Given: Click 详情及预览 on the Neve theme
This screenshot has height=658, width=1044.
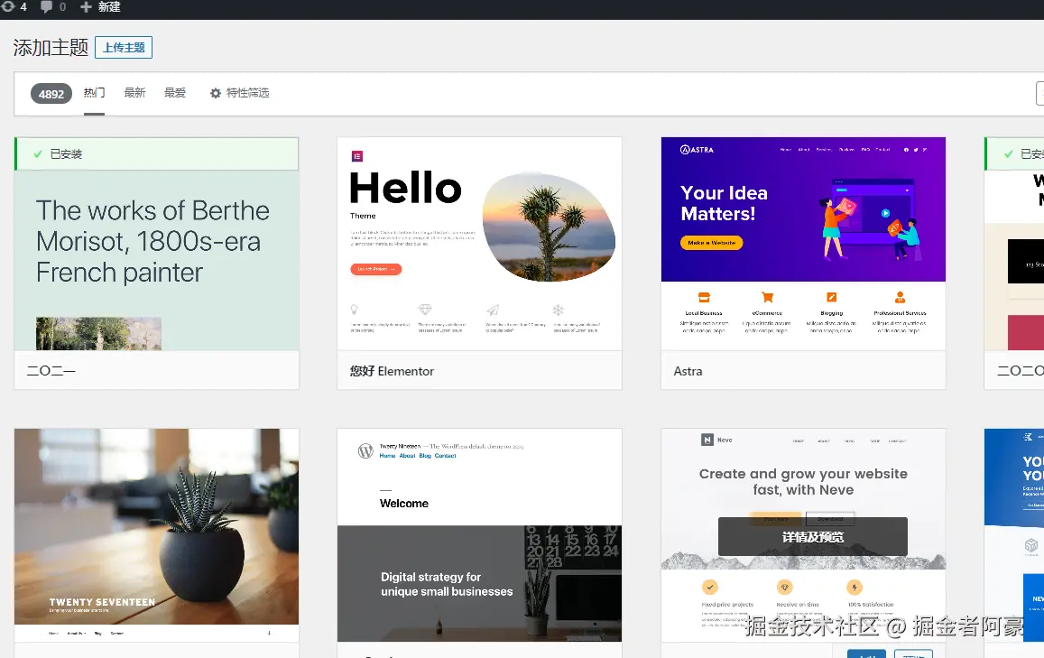Looking at the screenshot, I should coord(812,537).
